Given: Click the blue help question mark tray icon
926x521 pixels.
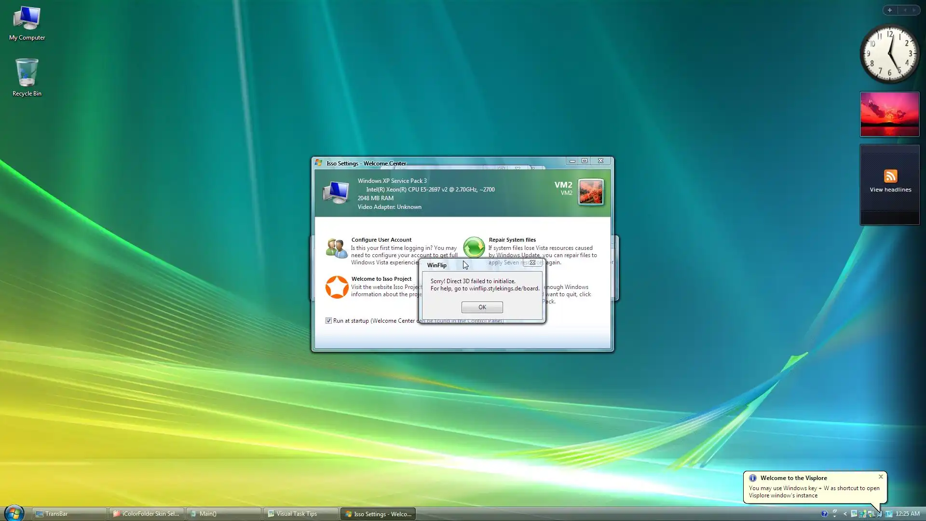Looking at the screenshot, I should 824,514.
